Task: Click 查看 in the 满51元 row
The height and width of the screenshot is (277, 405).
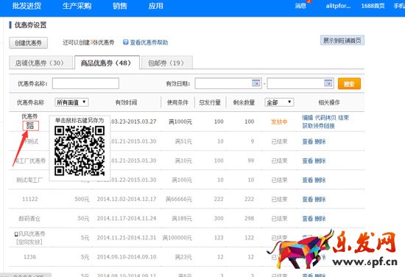Action: coord(307,141)
